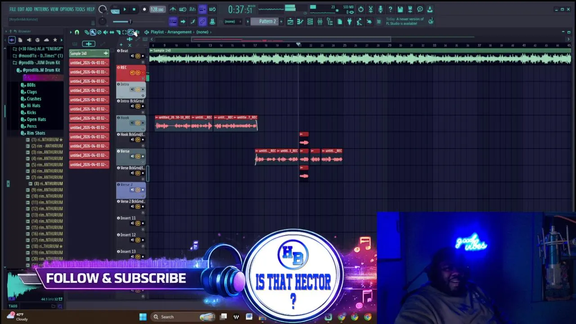The height and width of the screenshot is (324, 576).
Task: Click the Windows Start button
Action: (x=143, y=317)
